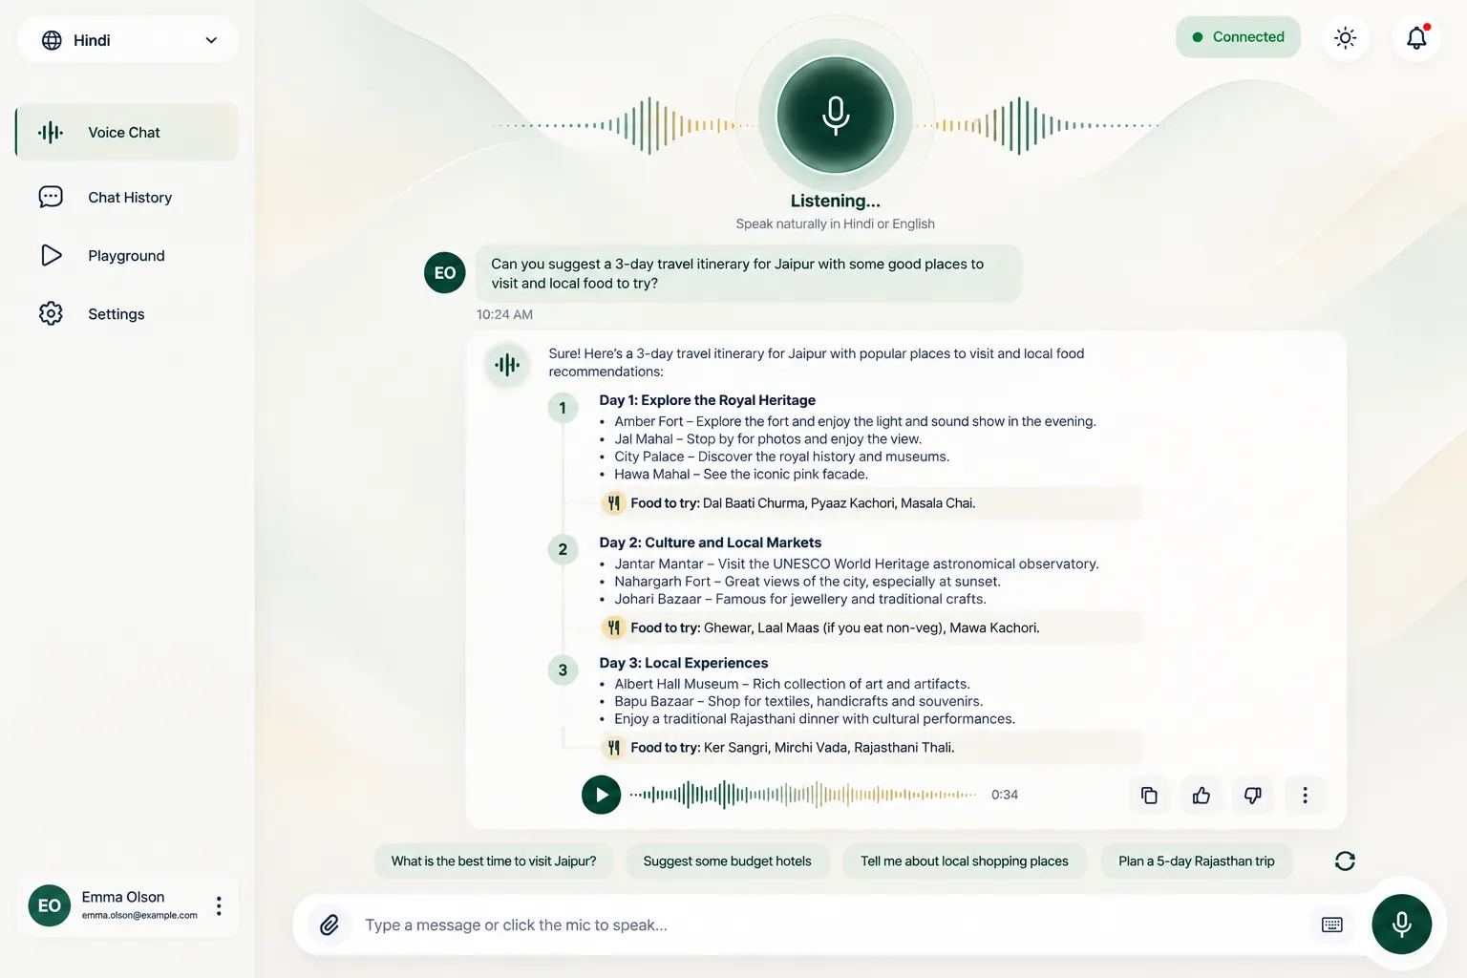Copy the assistant response

1149,795
